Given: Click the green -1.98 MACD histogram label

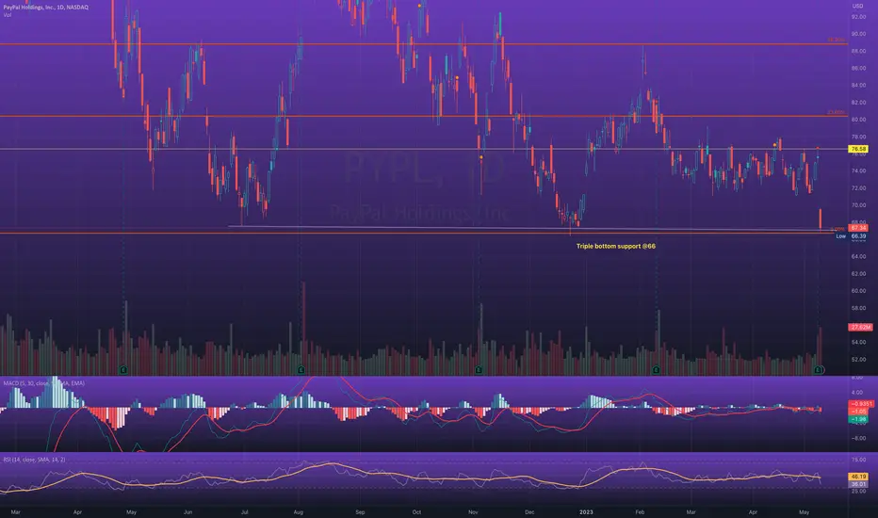Looking at the screenshot, I should 859,419.
